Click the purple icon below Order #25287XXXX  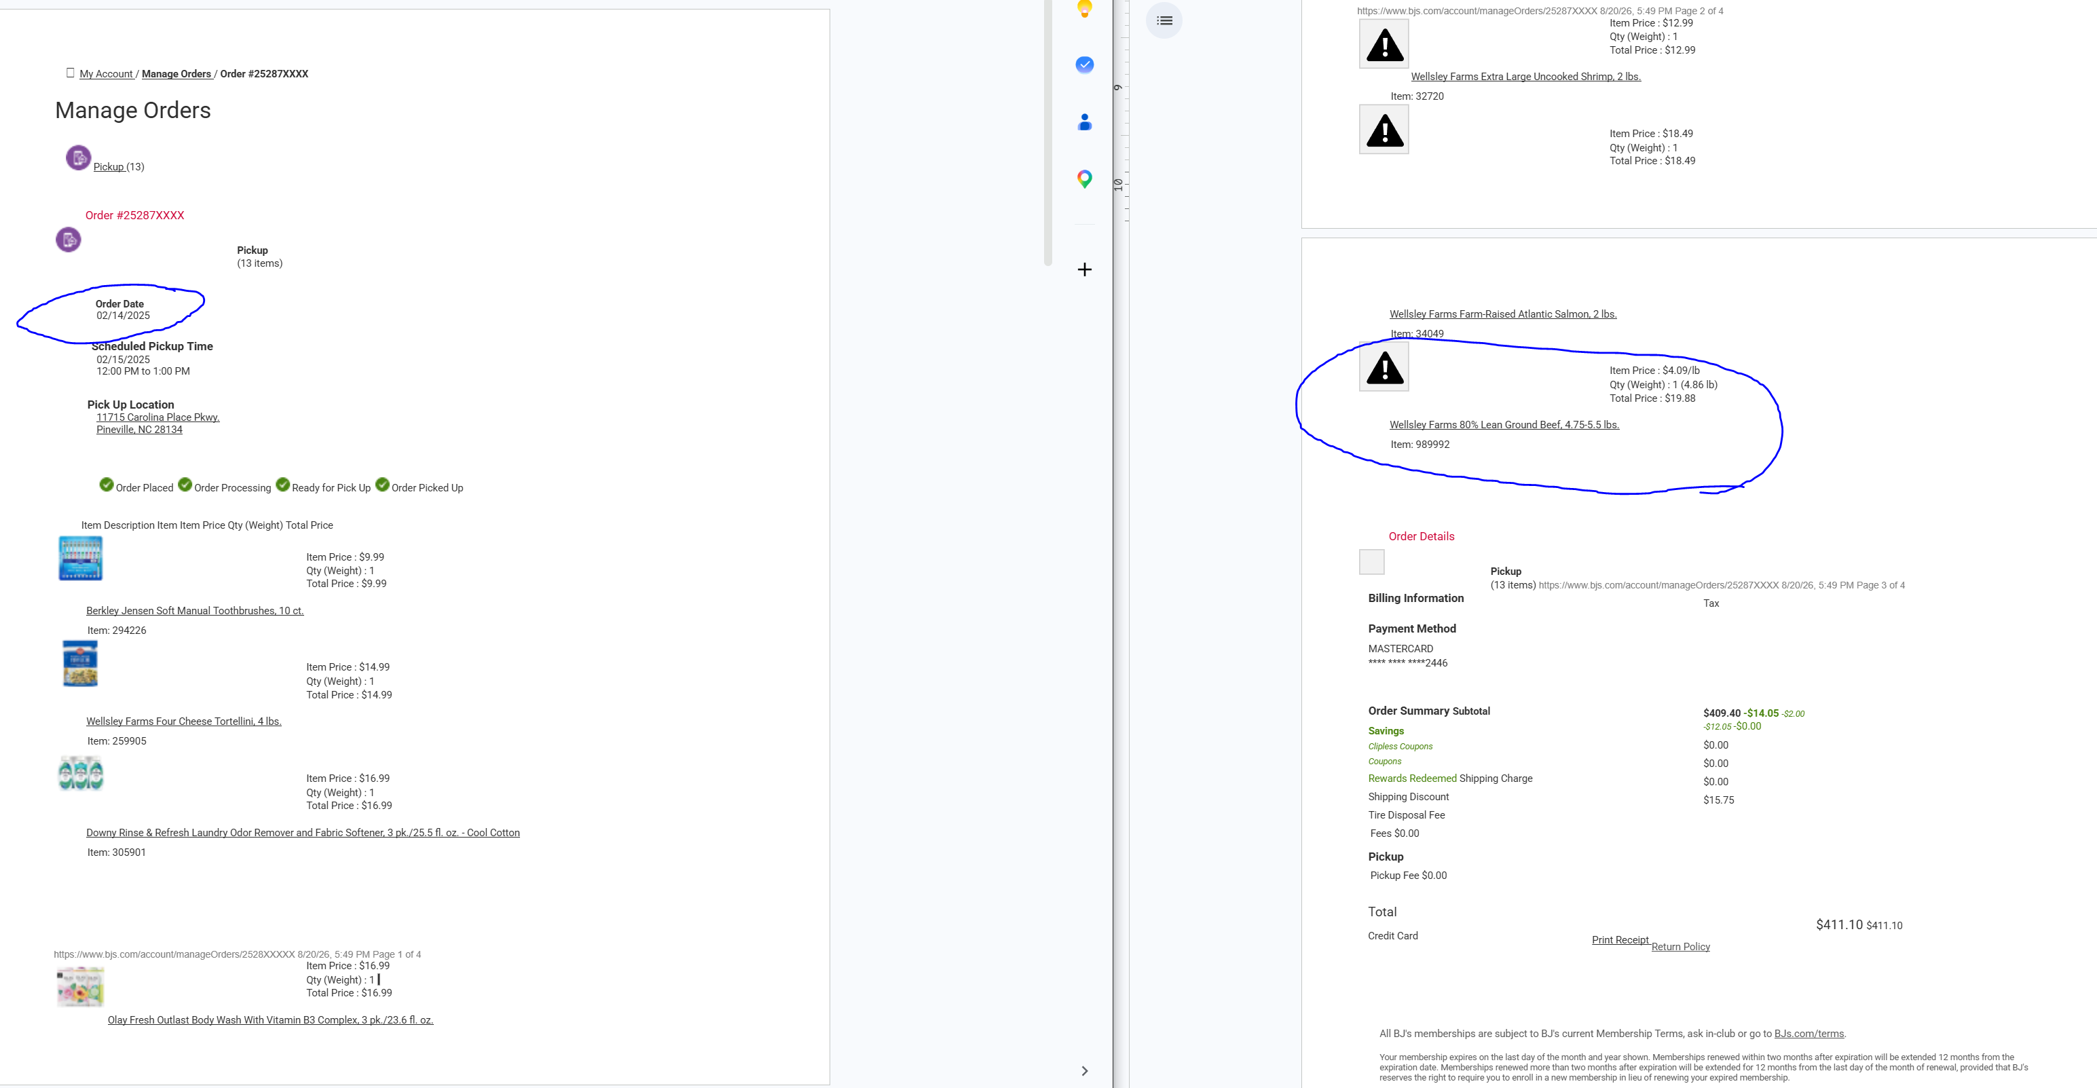coord(69,239)
